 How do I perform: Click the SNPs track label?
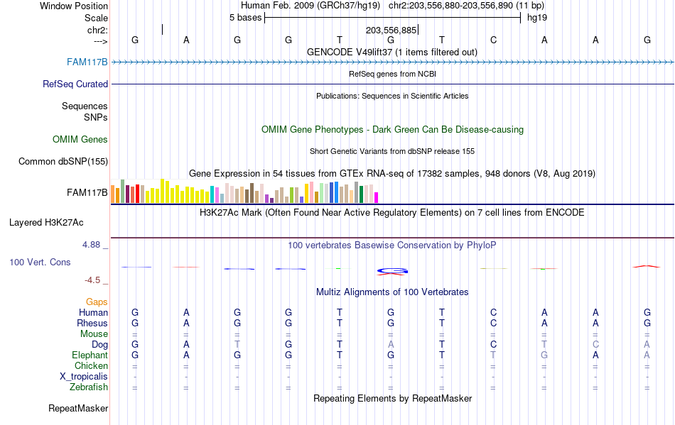pyautogui.click(x=96, y=117)
